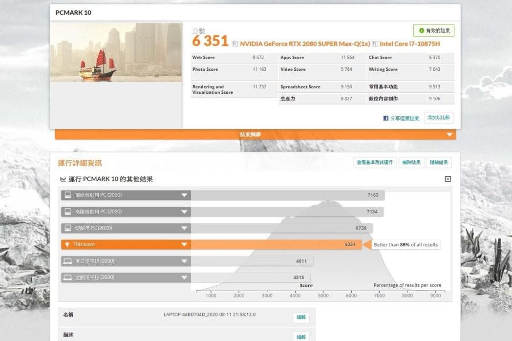Click the desktop icon on the 7163 row
Screen dimensions: 512x341
[x=67, y=195]
